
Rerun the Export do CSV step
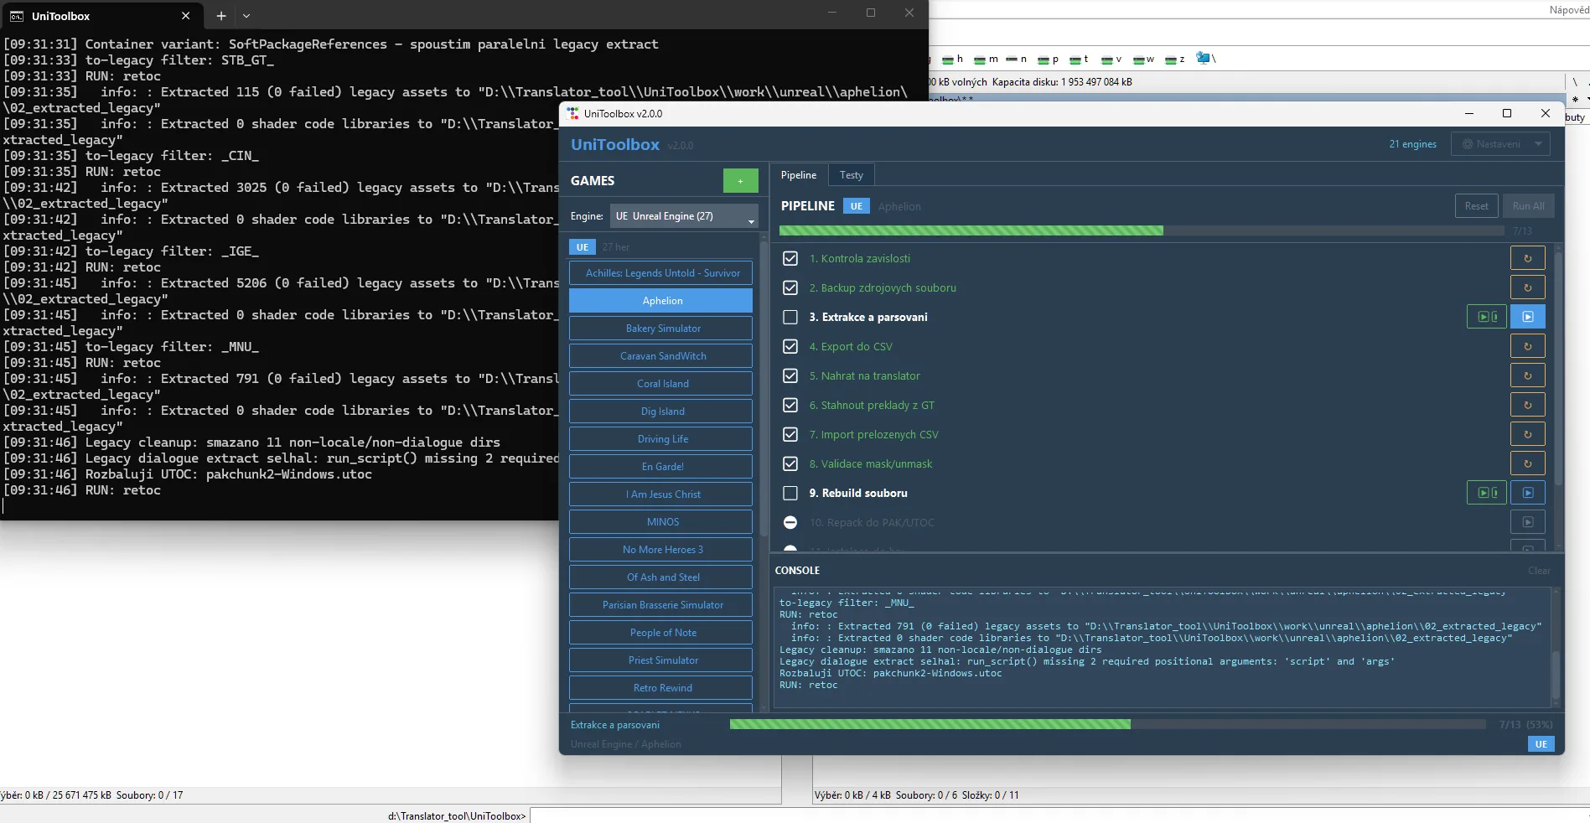tap(1527, 346)
